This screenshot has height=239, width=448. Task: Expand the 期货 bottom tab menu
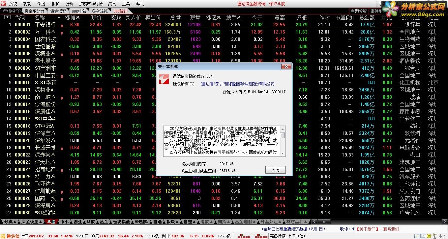coord(224,222)
